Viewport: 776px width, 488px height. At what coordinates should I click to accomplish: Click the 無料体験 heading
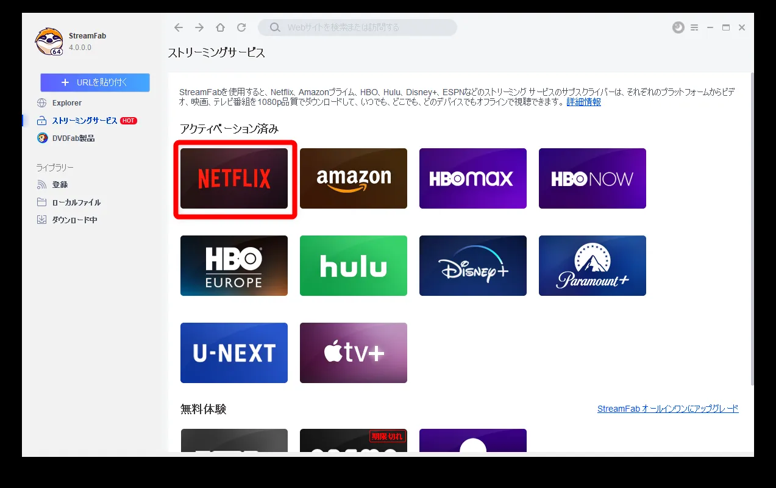pos(203,409)
